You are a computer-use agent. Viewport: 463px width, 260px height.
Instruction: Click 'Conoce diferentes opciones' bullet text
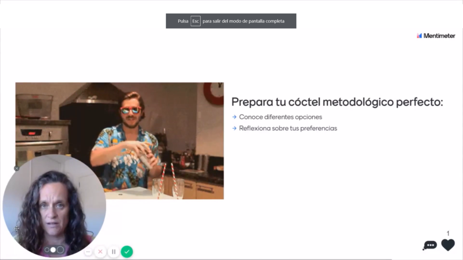click(280, 117)
